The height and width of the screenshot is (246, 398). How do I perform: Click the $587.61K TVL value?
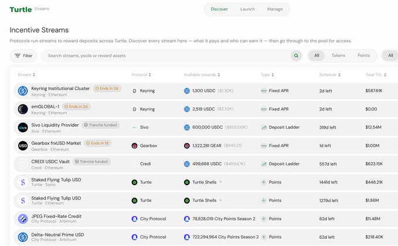click(x=373, y=91)
